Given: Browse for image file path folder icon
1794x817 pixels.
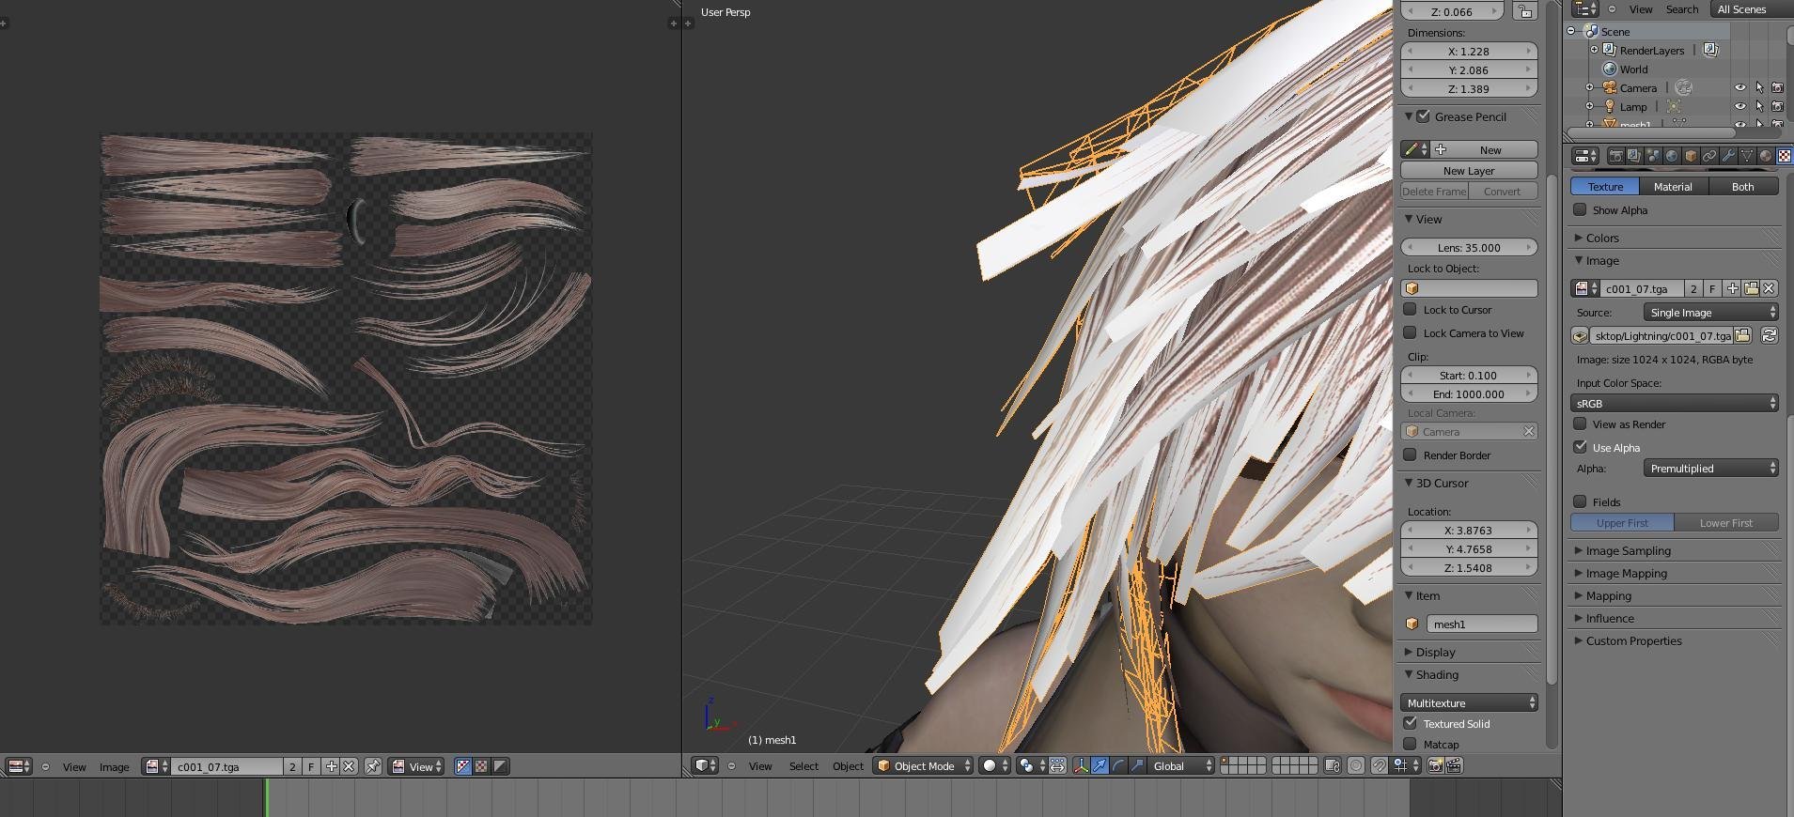Looking at the screenshot, I should [1743, 335].
